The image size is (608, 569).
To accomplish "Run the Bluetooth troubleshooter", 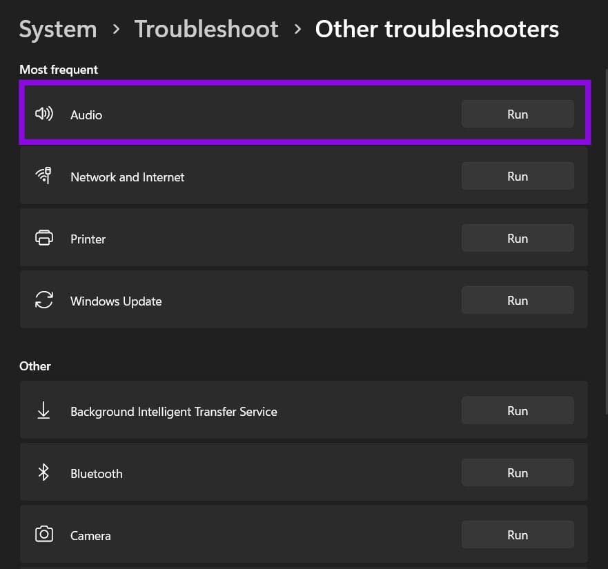I will [518, 472].
